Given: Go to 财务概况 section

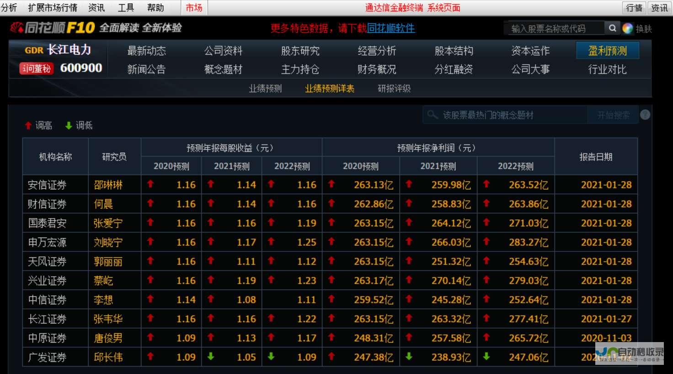Looking at the screenshot, I should (x=377, y=69).
